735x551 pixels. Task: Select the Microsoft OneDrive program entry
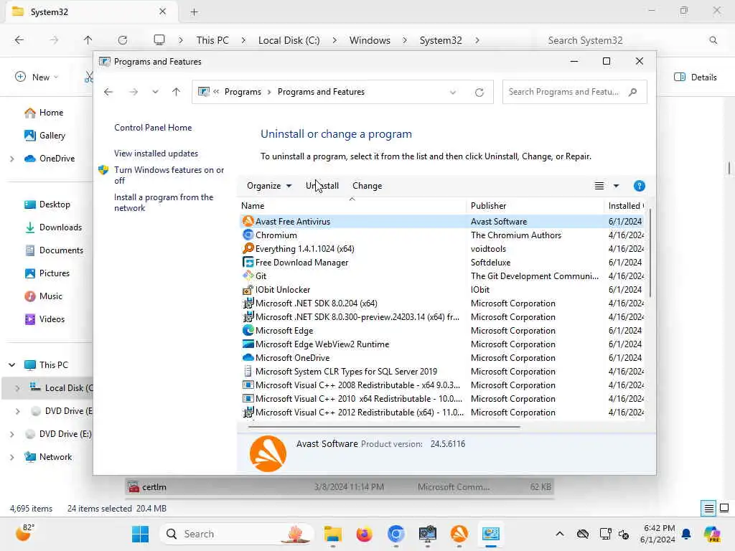[443, 357]
